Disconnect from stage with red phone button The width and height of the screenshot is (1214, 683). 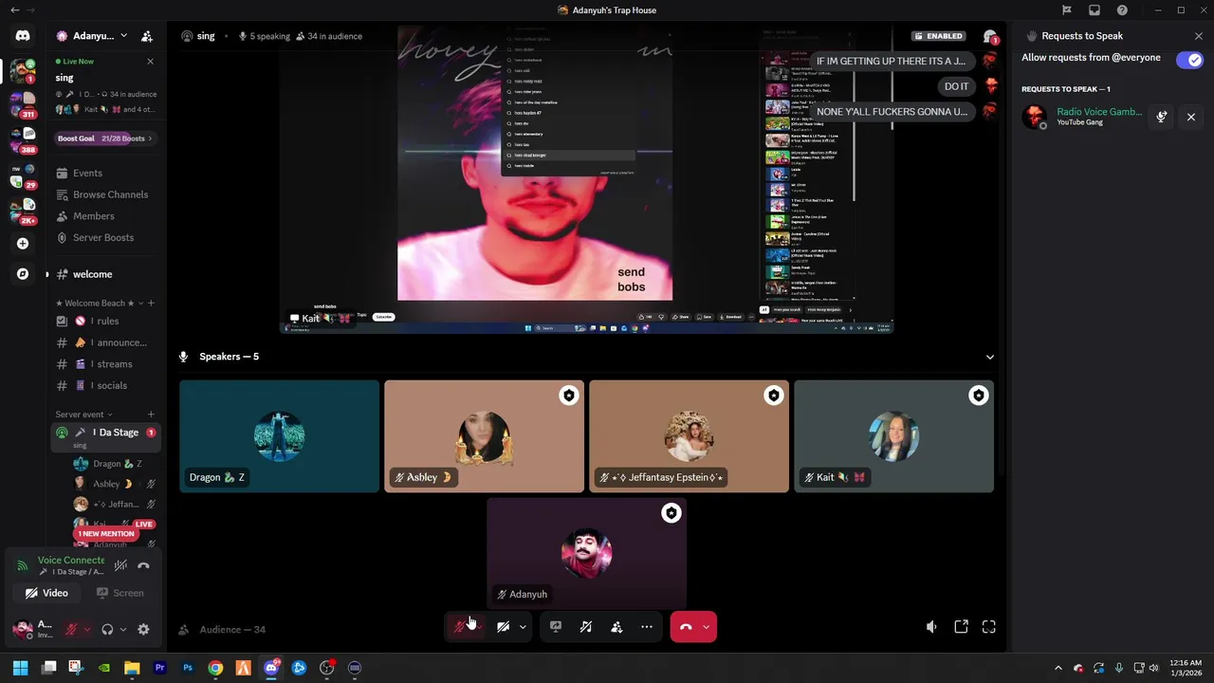point(686,627)
